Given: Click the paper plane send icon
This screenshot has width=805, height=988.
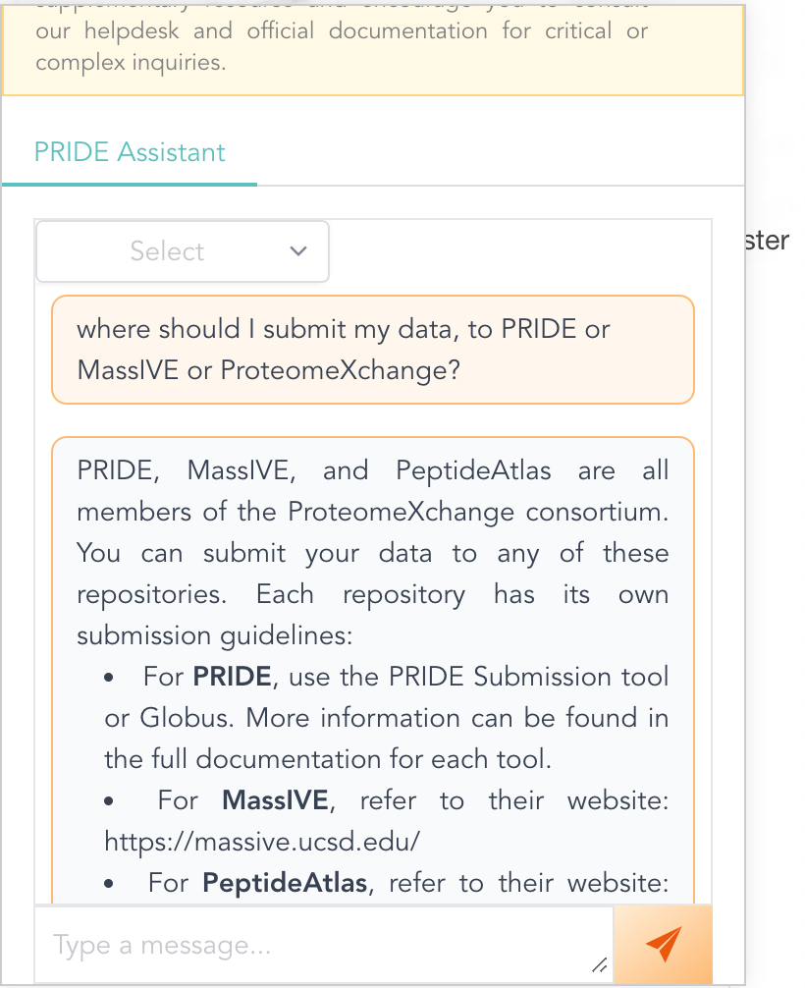Looking at the screenshot, I should pos(664,944).
